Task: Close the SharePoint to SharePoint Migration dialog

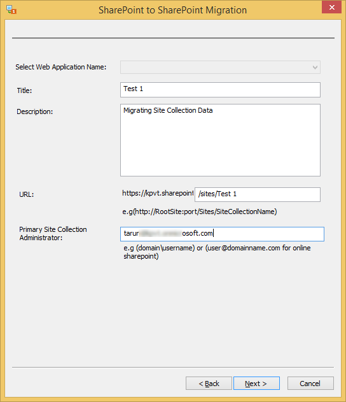Action: click(331, 8)
